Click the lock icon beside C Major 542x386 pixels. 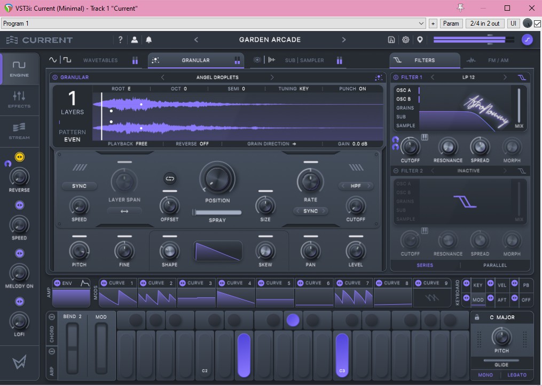click(x=477, y=317)
